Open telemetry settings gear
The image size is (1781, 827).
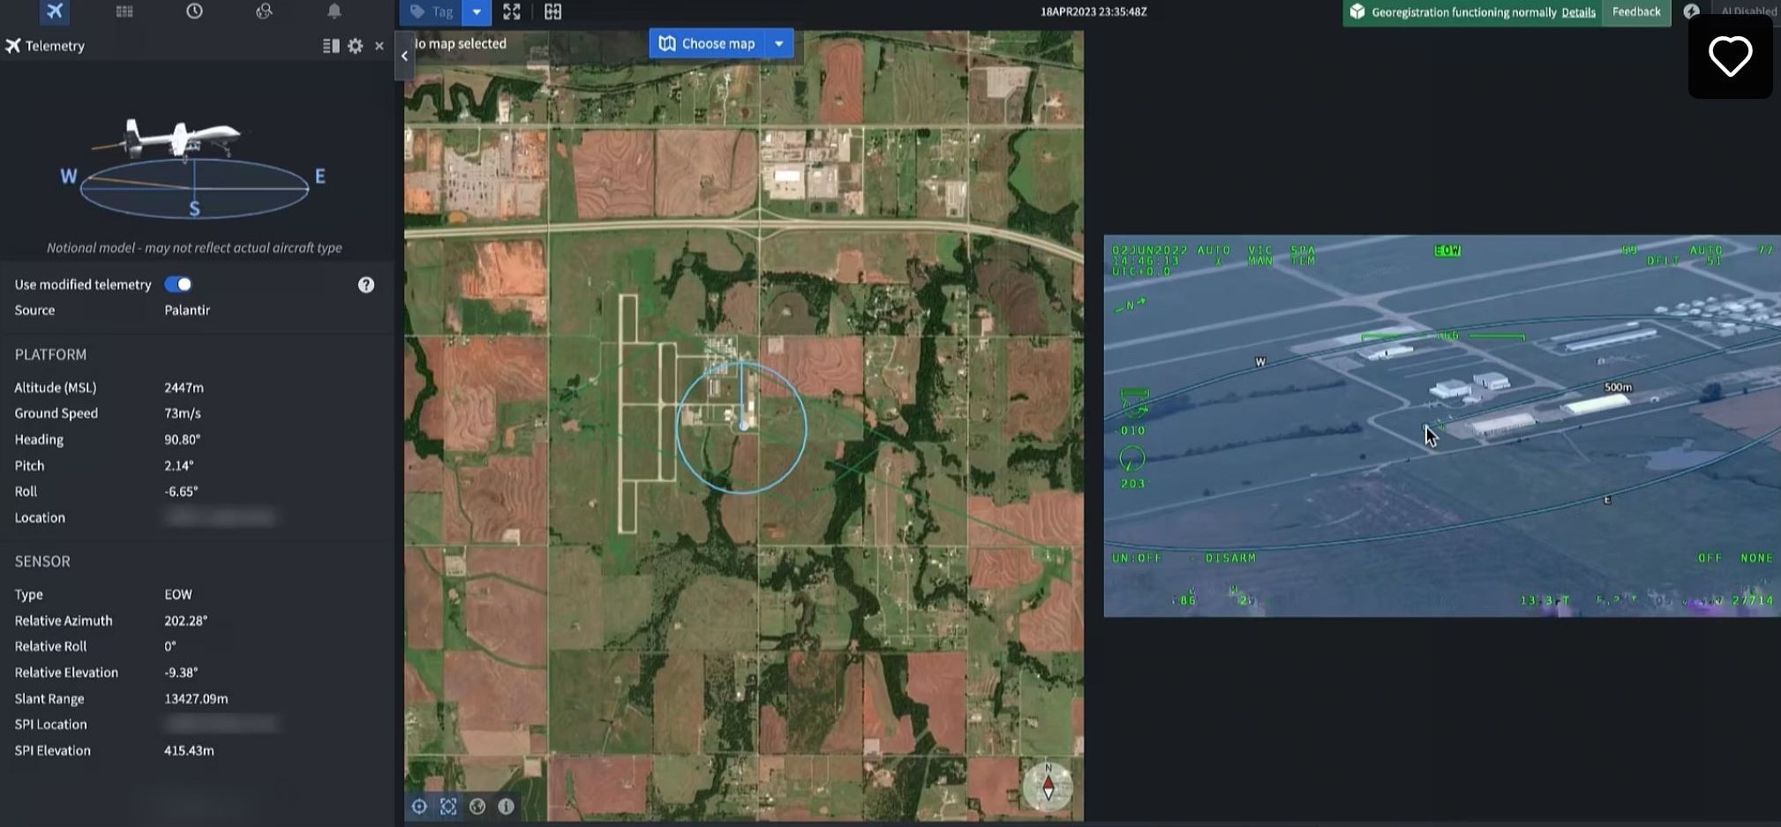pyautogui.click(x=356, y=46)
